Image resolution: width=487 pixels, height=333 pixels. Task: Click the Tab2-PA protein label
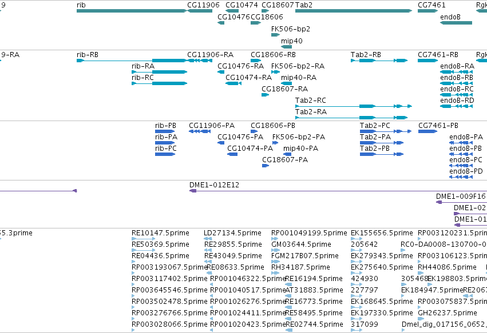click(375, 137)
